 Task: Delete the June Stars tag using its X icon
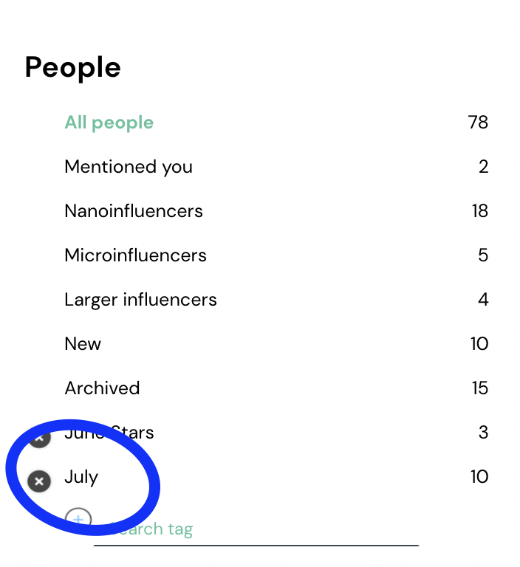pos(39,437)
